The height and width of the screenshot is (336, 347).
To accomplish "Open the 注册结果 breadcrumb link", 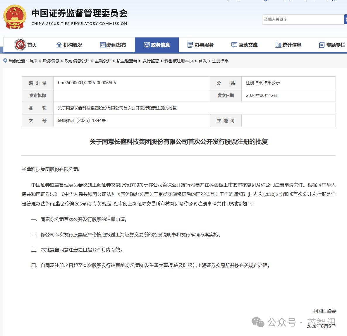I will point(220,61).
